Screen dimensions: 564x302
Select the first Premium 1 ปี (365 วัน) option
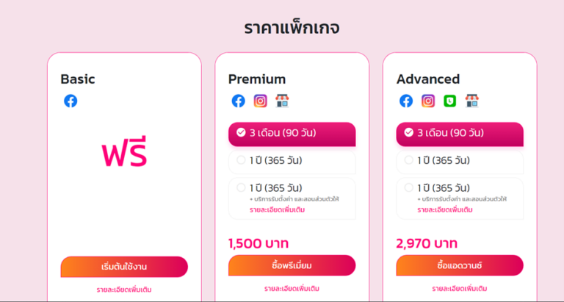coord(292,160)
